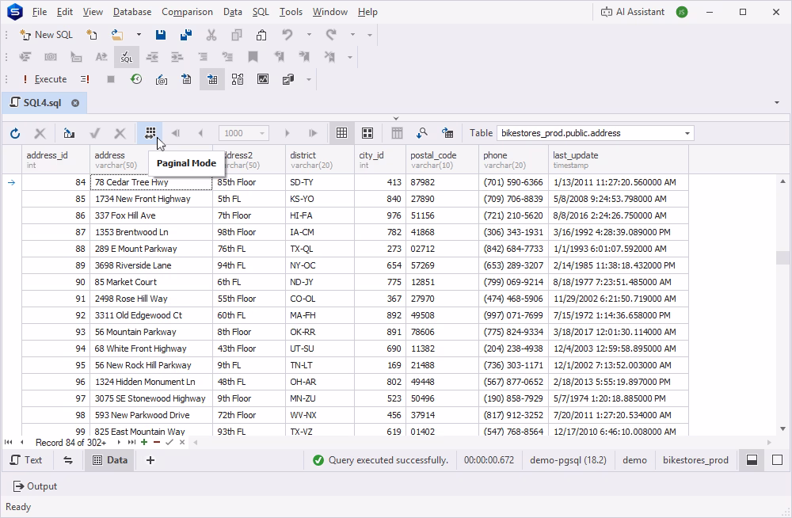Screen dimensions: 792x518
Task: Open the Database menu
Action: point(132,12)
